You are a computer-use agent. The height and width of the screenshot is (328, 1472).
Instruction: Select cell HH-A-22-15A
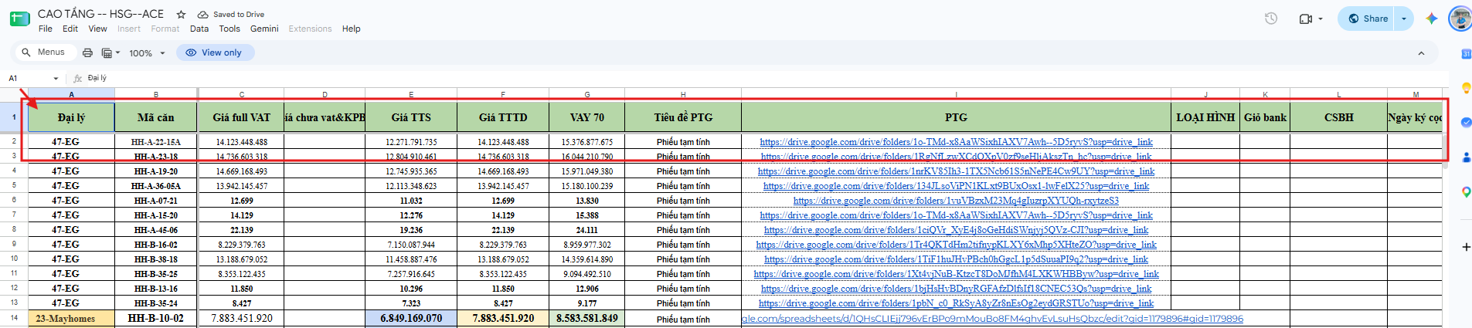pyautogui.click(x=156, y=142)
